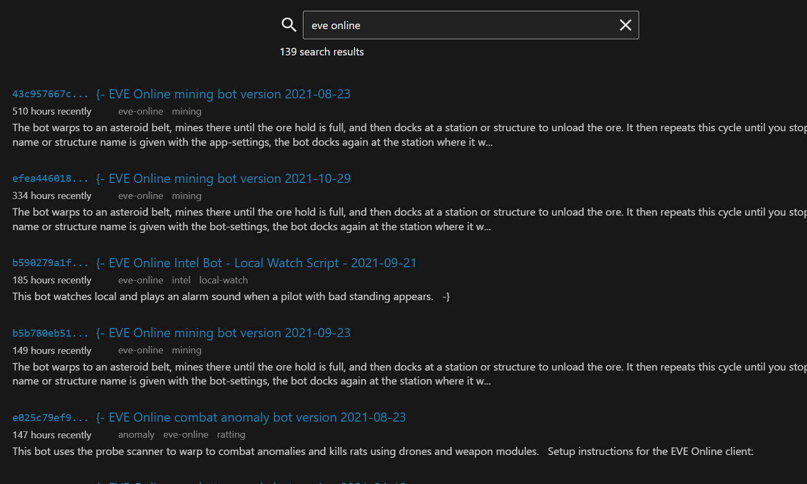
Task: Select the anomaly tag under the combat bot
Action: click(136, 435)
